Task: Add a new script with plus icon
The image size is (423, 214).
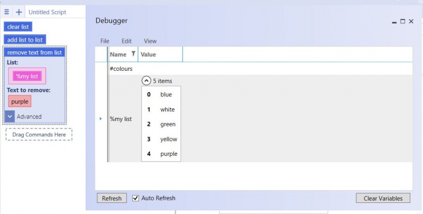Action: [19, 12]
